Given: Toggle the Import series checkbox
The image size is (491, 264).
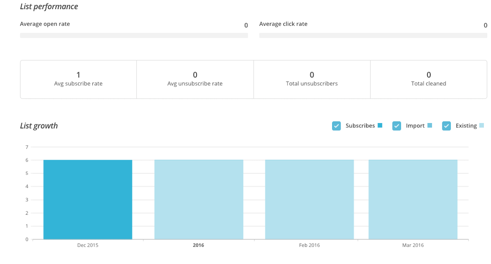Looking at the screenshot, I should coord(397,126).
